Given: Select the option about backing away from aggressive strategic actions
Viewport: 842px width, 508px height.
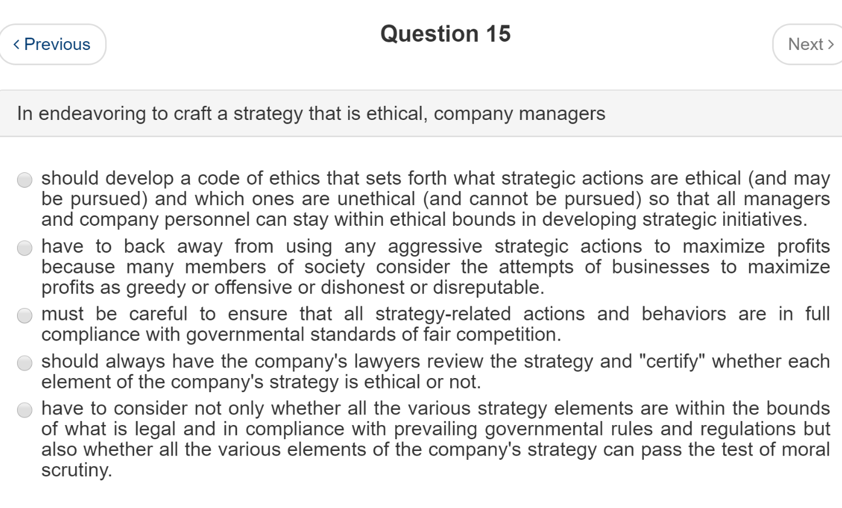Looking at the screenshot, I should click(x=25, y=248).
